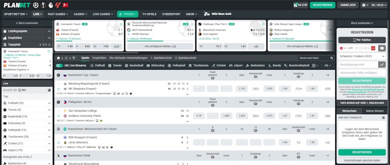The height and width of the screenshot is (165, 390).
Task: Favorite the Russische Meisterschaft card star
Action: [x=192, y=24]
